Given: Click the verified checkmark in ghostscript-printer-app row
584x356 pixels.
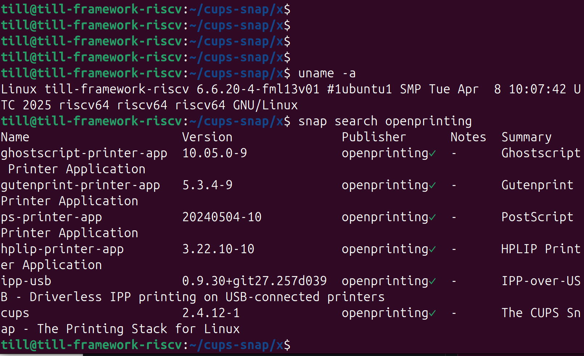Looking at the screenshot, I should (x=432, y=154).
